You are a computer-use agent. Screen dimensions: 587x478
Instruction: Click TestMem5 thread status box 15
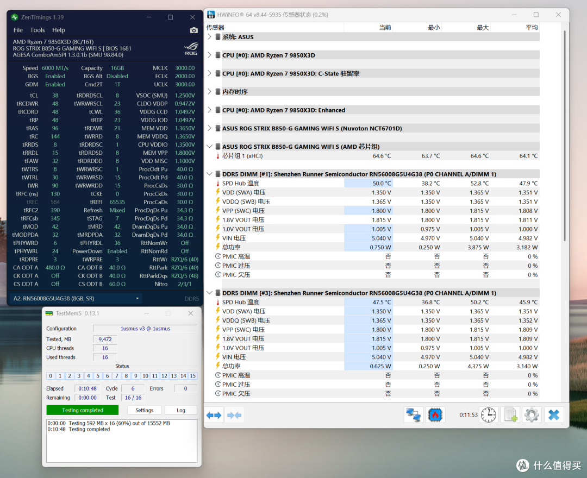pos(193,376)
